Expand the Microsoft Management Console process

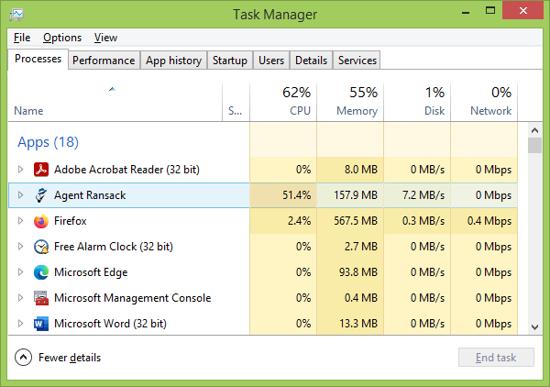[x=21, y=298]
